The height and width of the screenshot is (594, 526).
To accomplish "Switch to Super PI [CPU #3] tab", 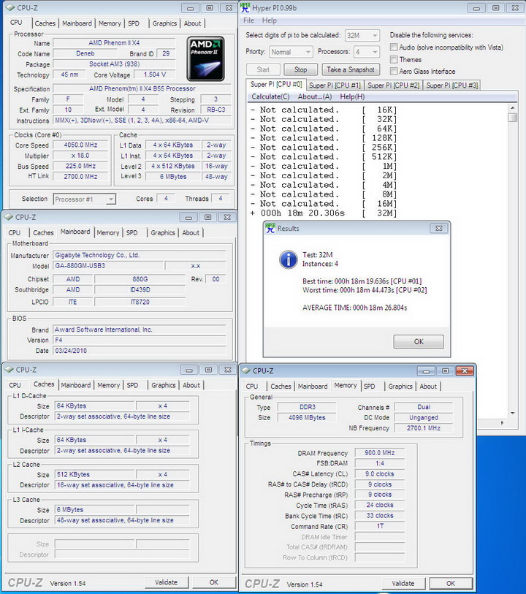I will [x=451, y=85].
